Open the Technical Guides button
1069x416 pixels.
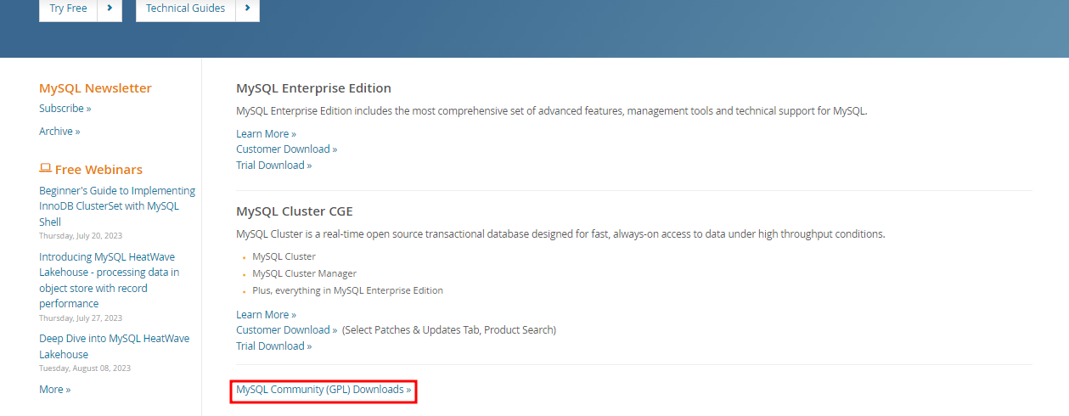tap(185, 8)
